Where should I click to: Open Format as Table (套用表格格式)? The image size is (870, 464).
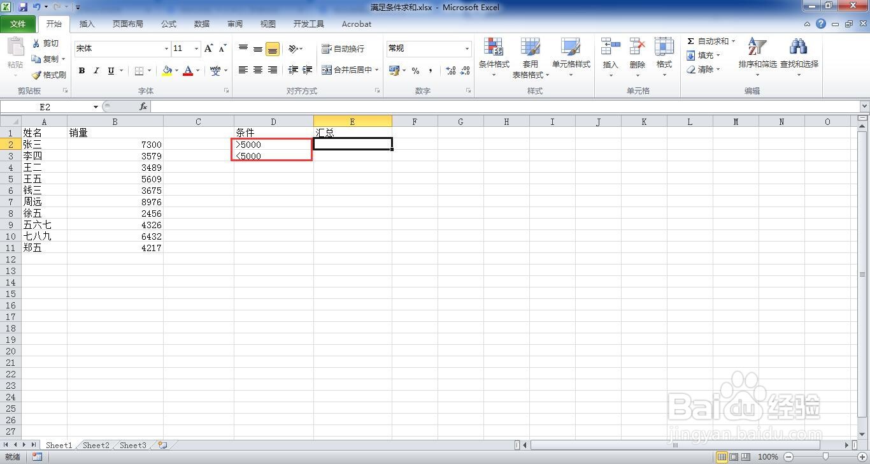click(530, 58)
